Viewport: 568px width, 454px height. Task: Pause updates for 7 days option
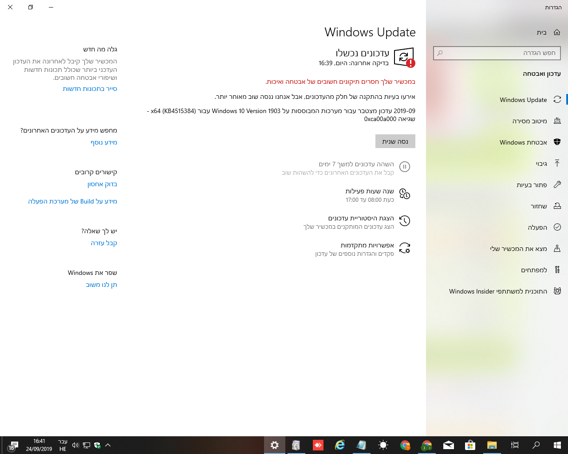point(346,168)
